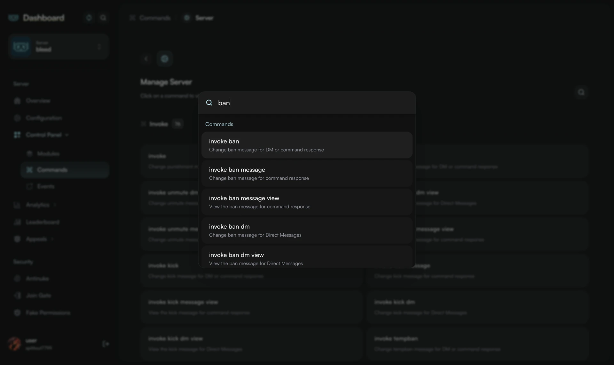Click the back arrow above Manage Server
The image size is (614, 365).
146,59
